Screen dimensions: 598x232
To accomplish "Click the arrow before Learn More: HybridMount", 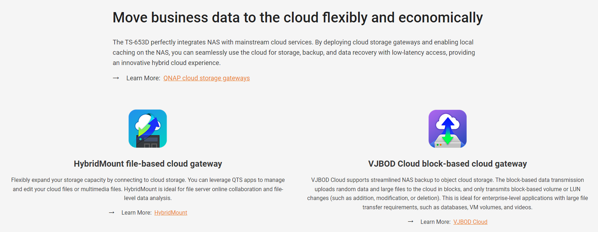I will 111,213.
